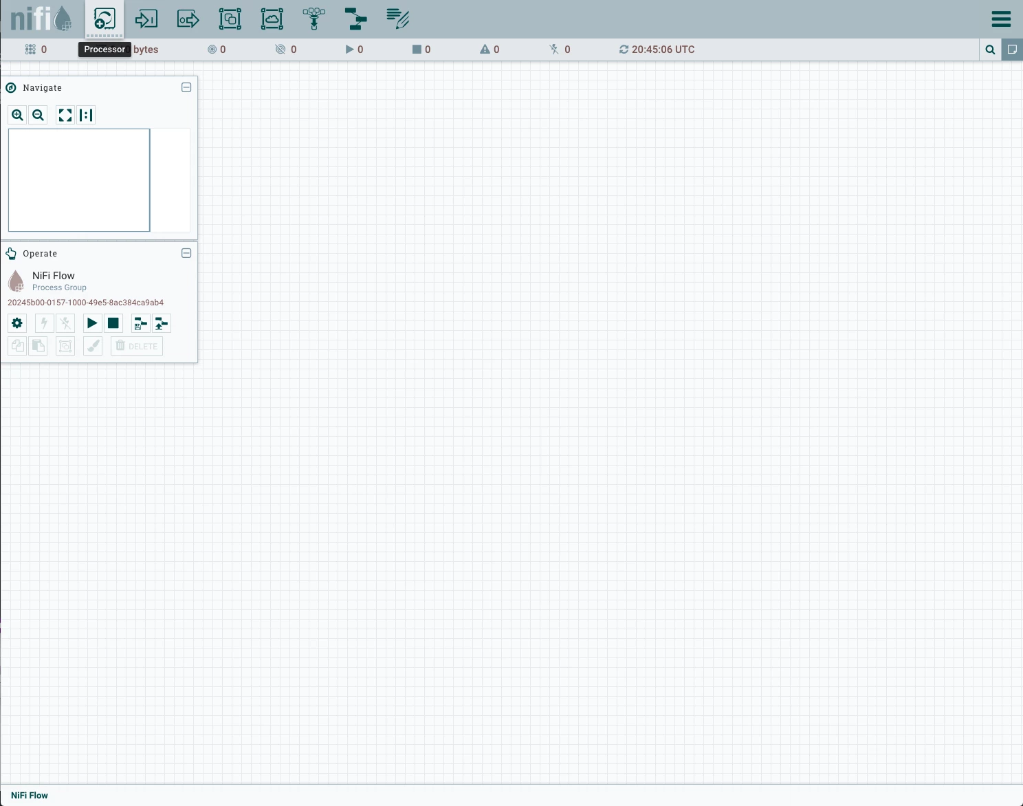Collapse the Operate panel

click(186, 253)
